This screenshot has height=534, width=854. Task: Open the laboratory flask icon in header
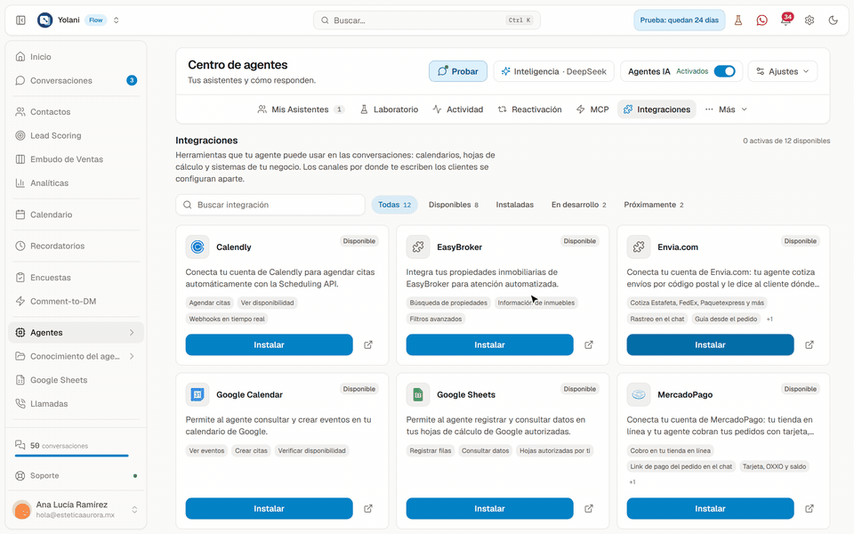(738, 20)
